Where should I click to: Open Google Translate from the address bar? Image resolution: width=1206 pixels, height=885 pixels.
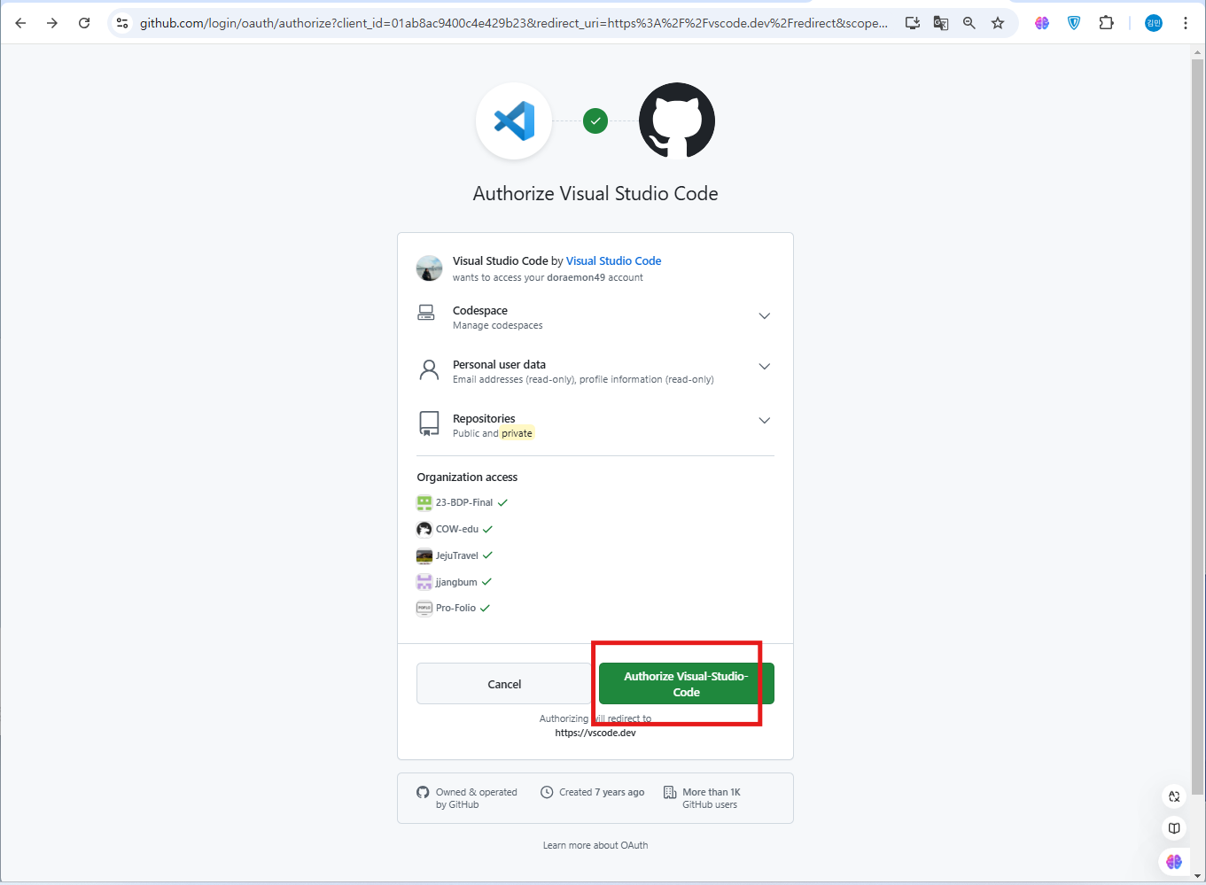tap(940, 23)
